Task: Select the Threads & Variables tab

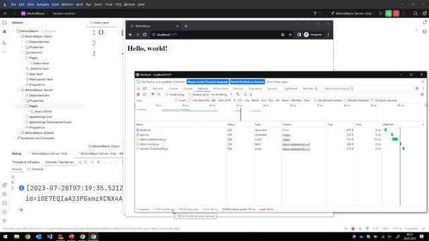Action: point(26,162)
